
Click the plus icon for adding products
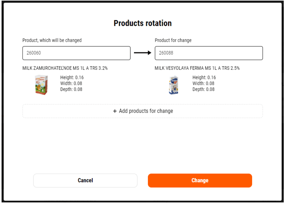click(115, 111)
